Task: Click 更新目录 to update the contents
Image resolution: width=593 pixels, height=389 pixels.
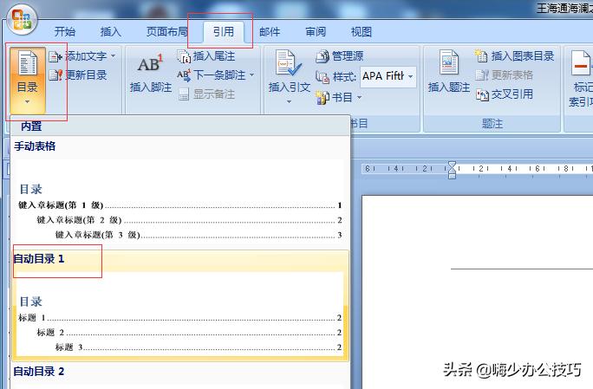Action: pos(78,75)
